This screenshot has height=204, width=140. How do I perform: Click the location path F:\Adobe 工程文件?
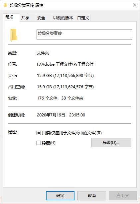(x=65, y=64)
